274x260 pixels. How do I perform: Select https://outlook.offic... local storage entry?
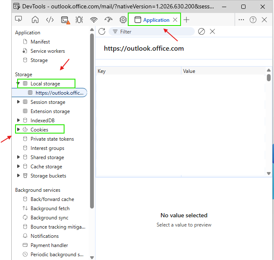pyautogui.click(x=49, y=93)
